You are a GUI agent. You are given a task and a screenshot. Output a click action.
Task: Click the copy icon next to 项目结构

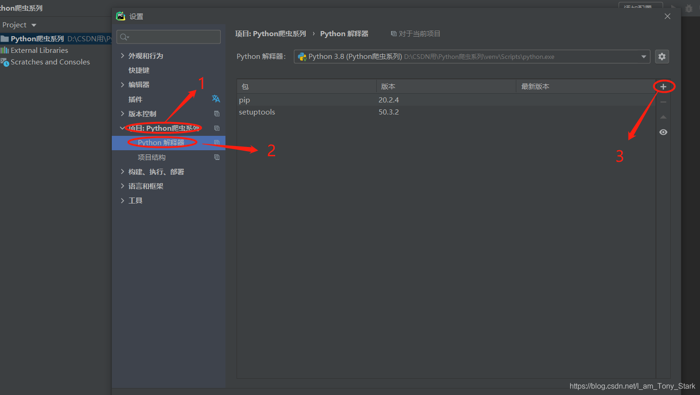[216, 157]
